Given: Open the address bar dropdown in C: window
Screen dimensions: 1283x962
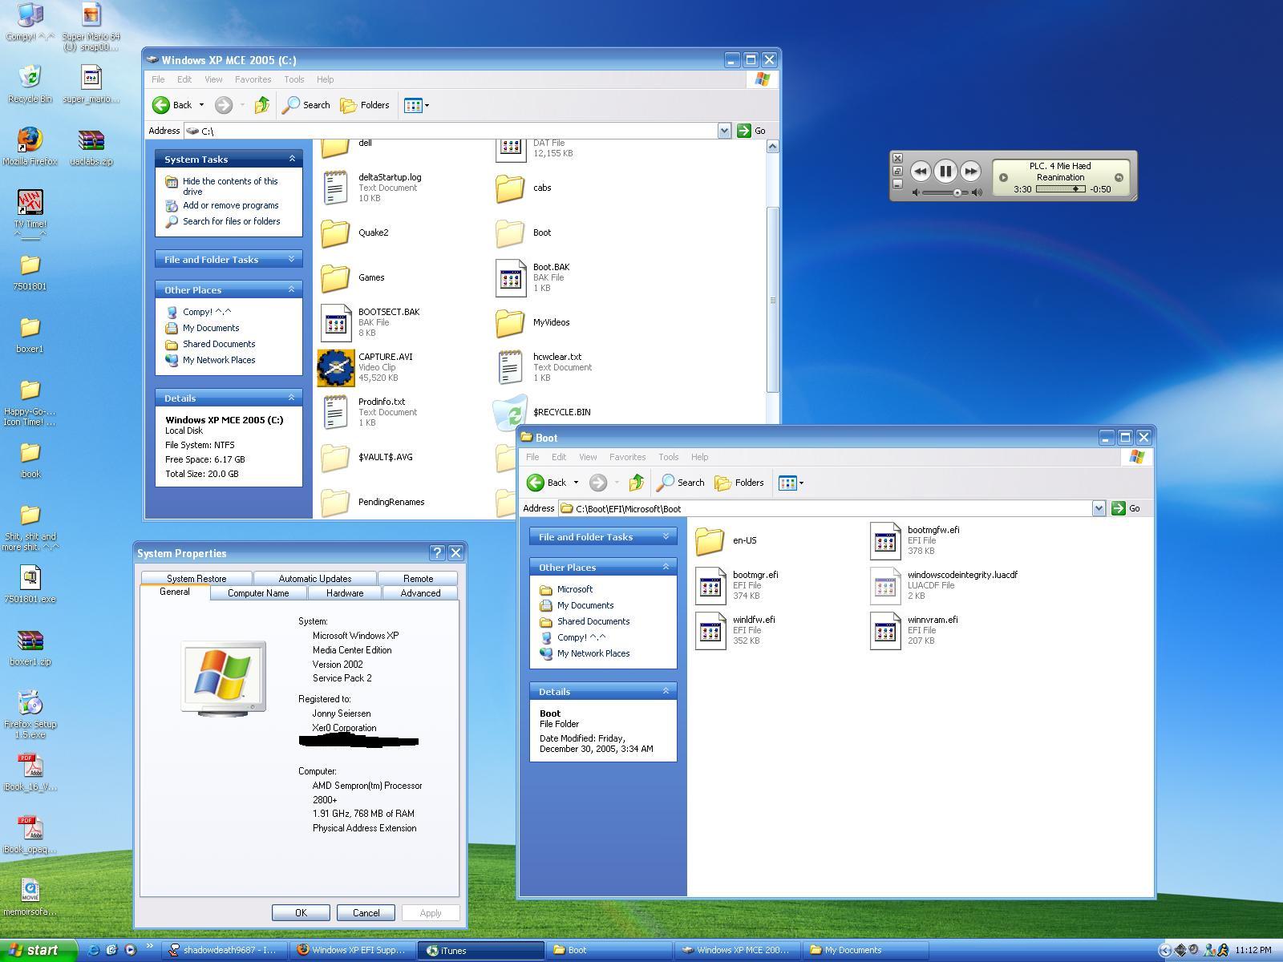Looking at the screenshot, I should click(724, 131).
